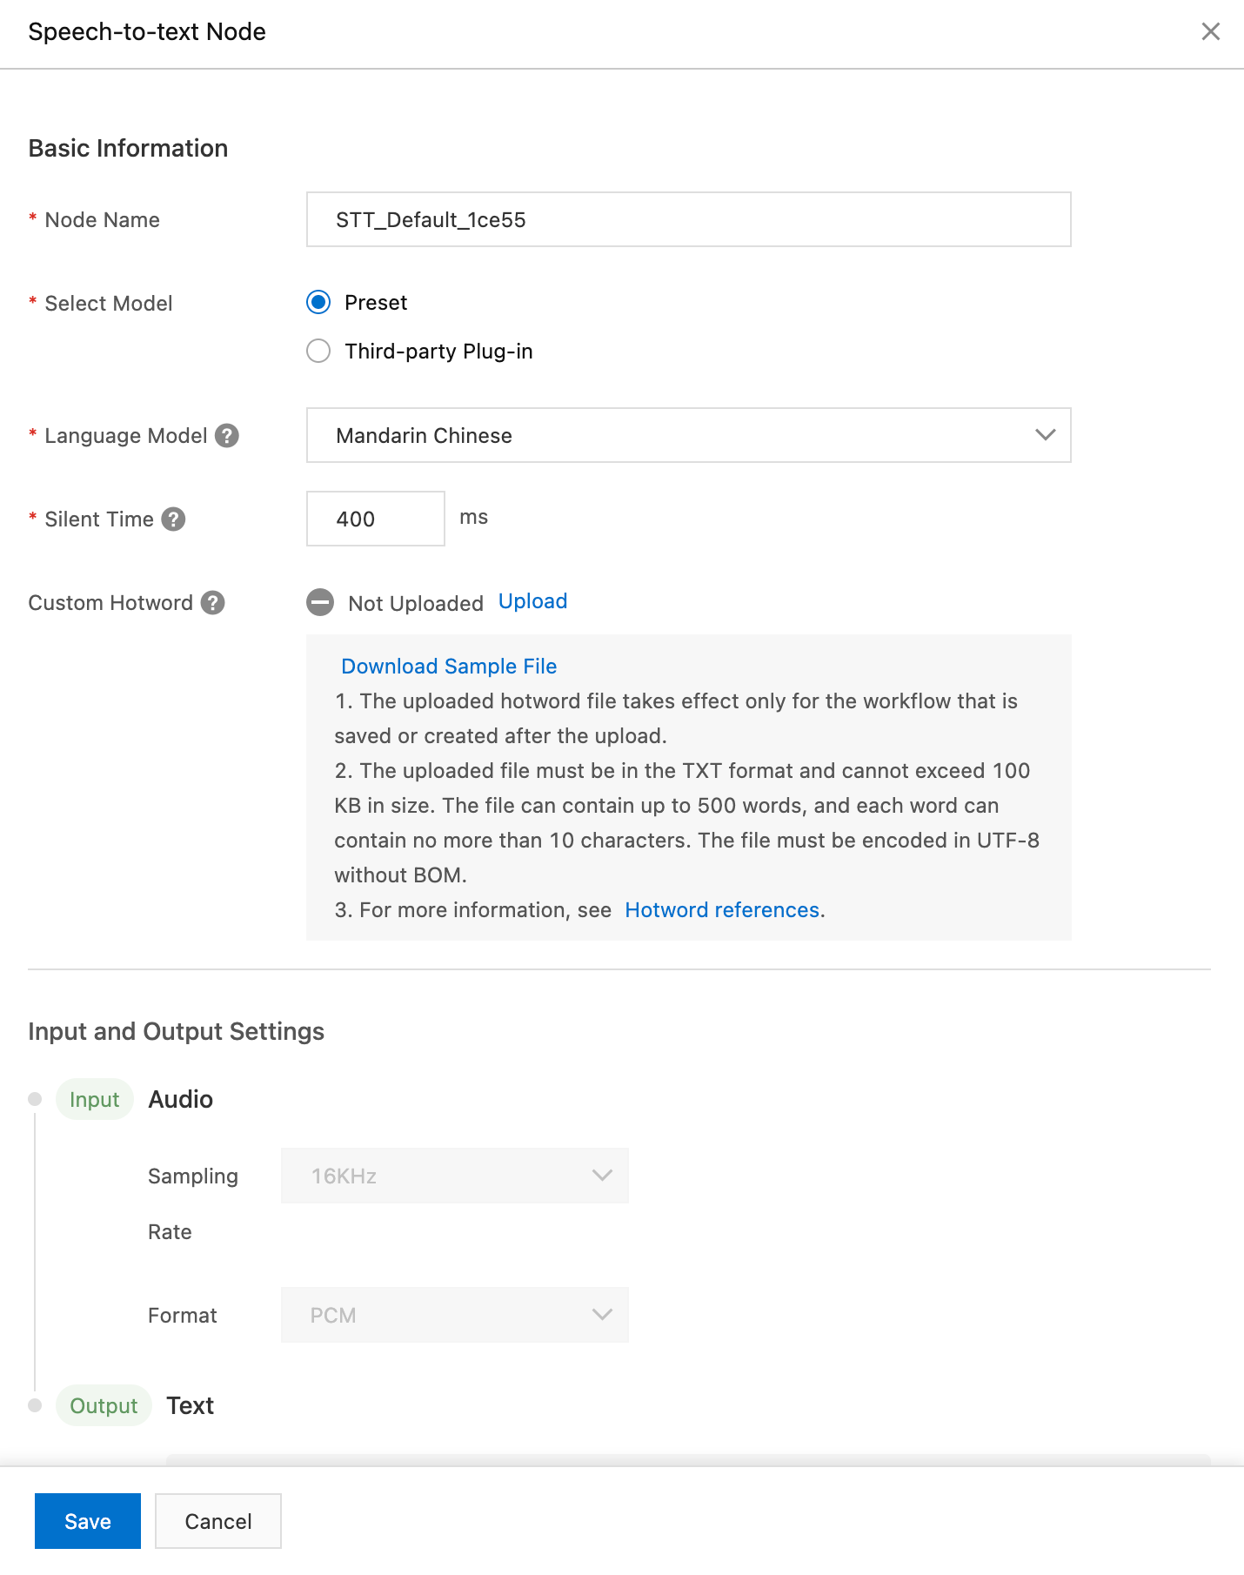
Task: Click the Language Model help question icon
Action: pos(227,435)
